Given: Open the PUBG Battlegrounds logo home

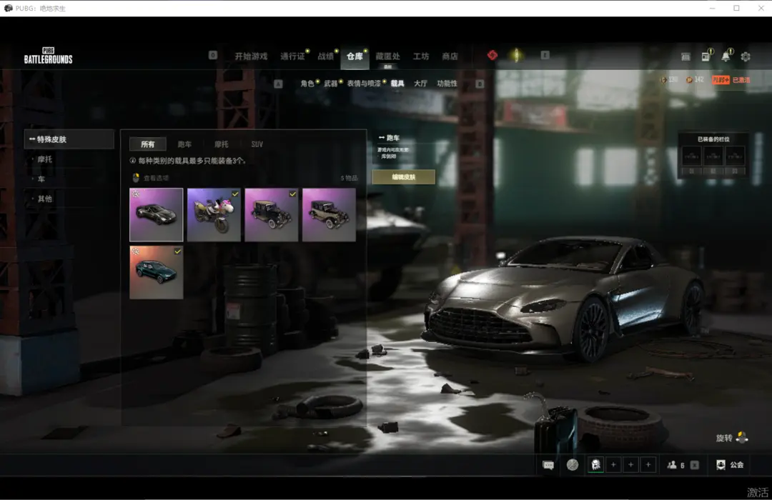Looking at the screenshot, I should coord(49,56).
